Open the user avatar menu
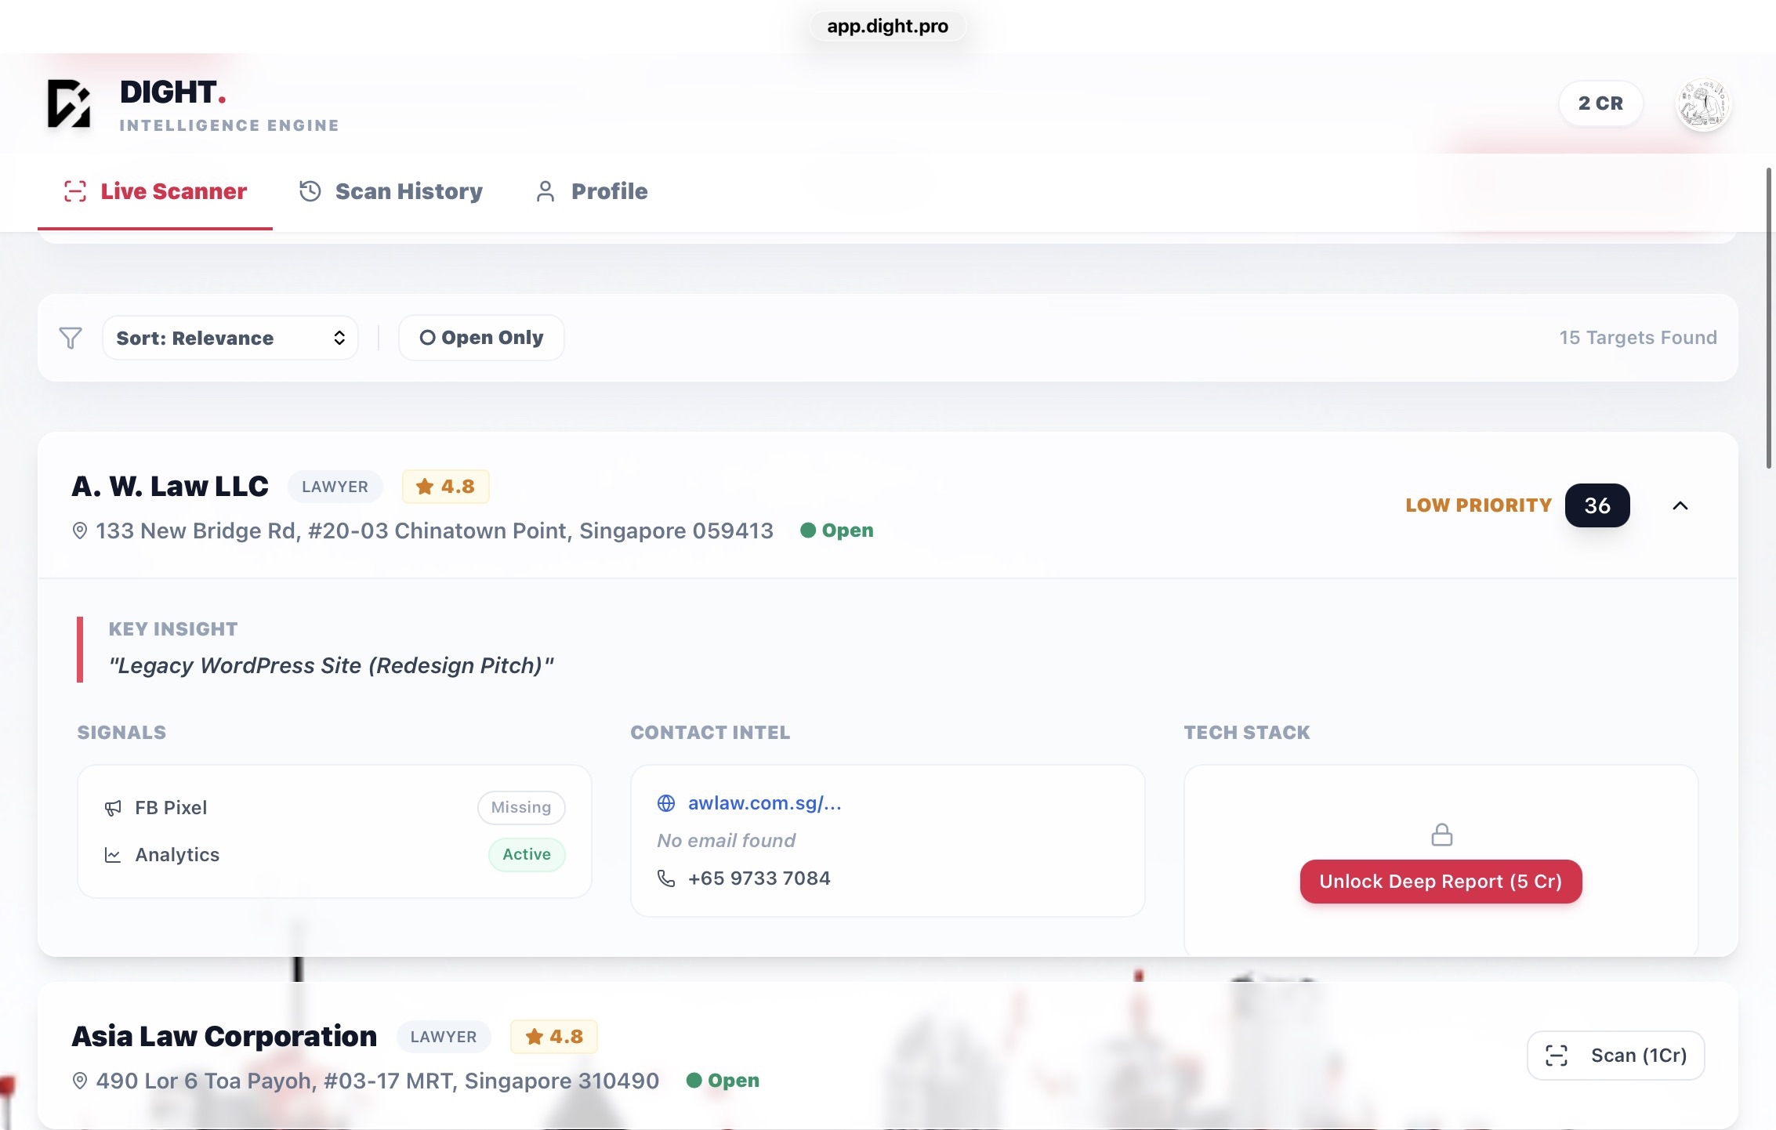 pos(1703,103)
